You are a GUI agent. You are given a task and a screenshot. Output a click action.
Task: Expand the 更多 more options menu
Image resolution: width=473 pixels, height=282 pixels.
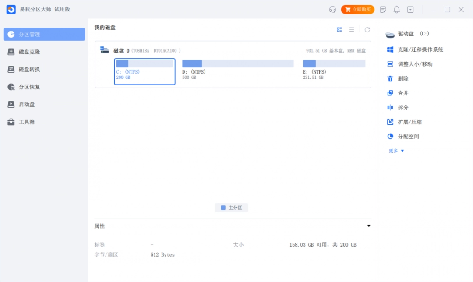point(393,151)
